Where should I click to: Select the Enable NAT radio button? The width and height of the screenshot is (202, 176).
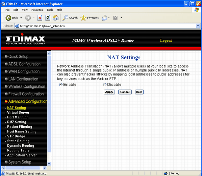point(61,85)
